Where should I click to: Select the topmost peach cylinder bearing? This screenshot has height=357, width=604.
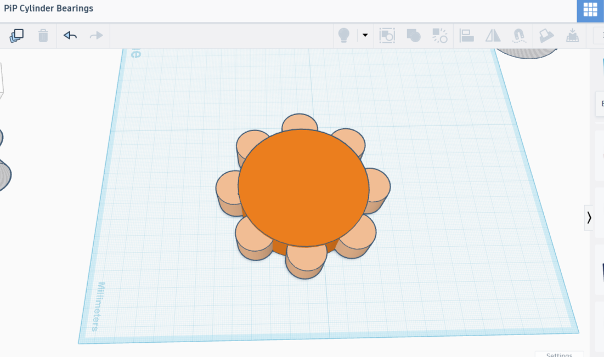pos(300,122)
